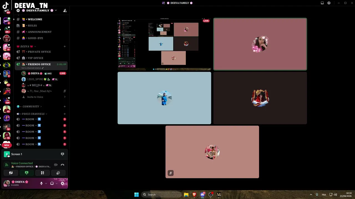The width and height of the screenshot is (355, 199).
Task: Toggle deafen headphones in the user panel
Action: point(52,183)
